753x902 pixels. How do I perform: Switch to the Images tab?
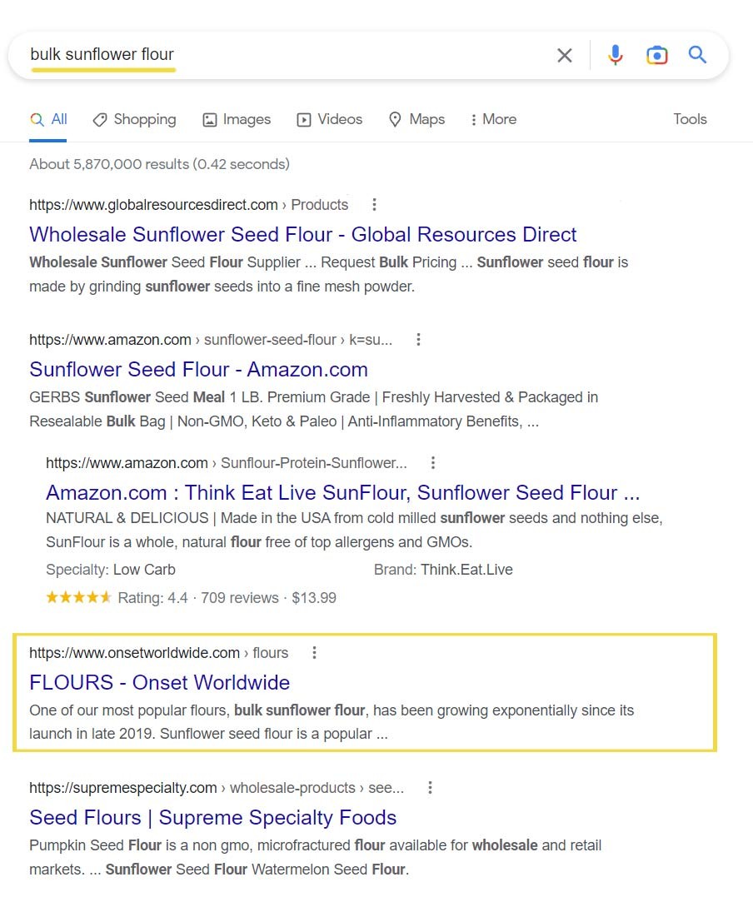point(237,120)
